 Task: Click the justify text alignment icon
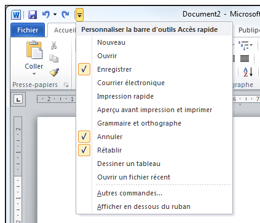pos(245,59)
